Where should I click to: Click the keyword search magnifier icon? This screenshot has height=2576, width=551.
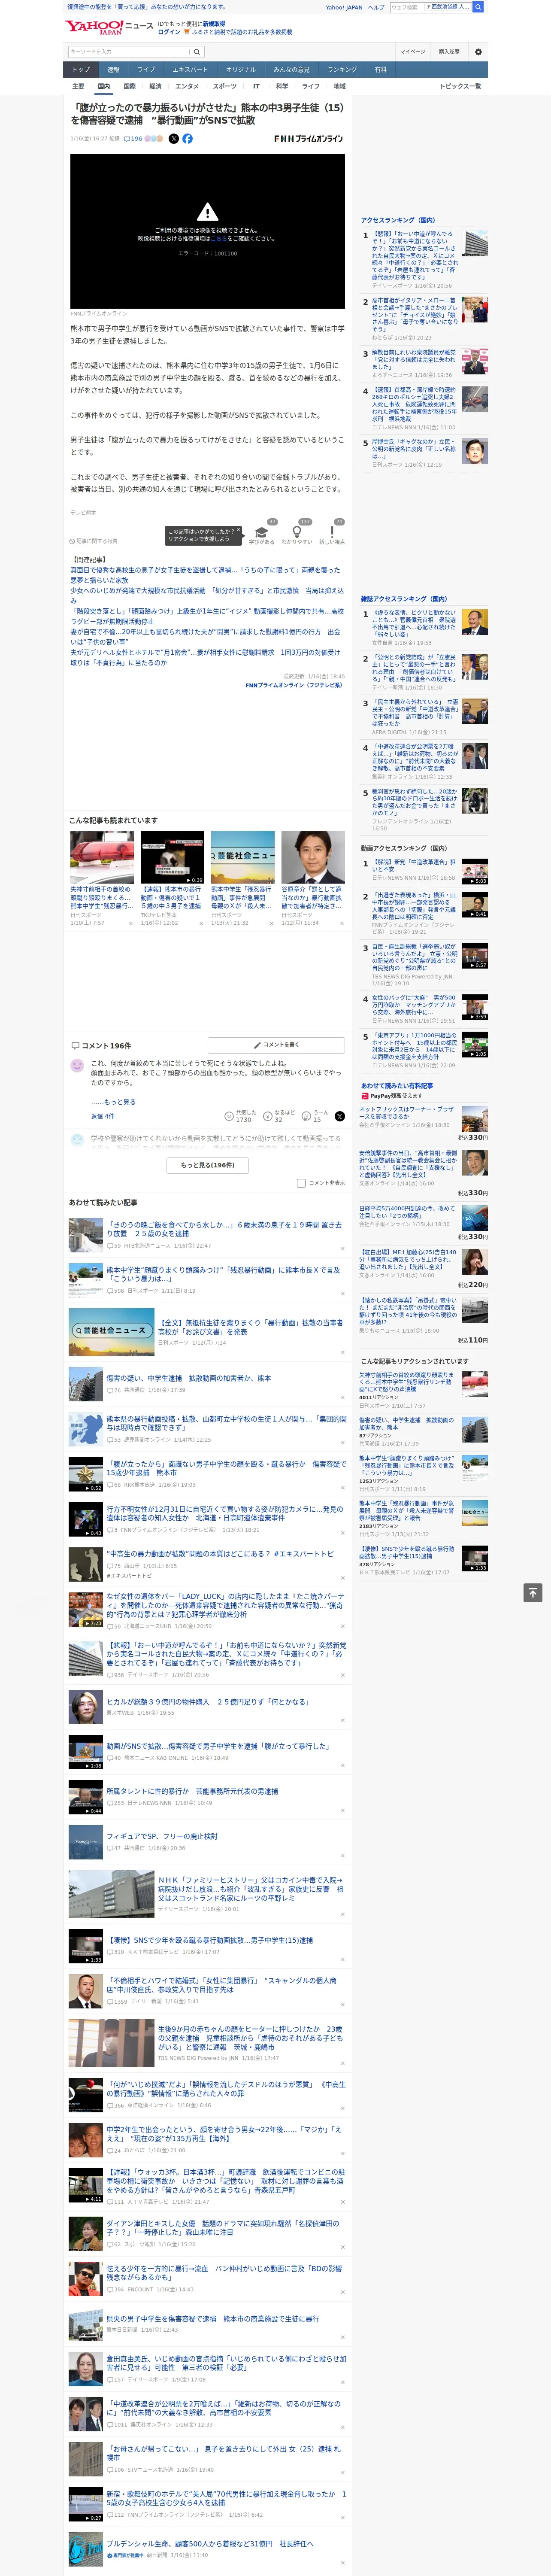click(197, 52)
